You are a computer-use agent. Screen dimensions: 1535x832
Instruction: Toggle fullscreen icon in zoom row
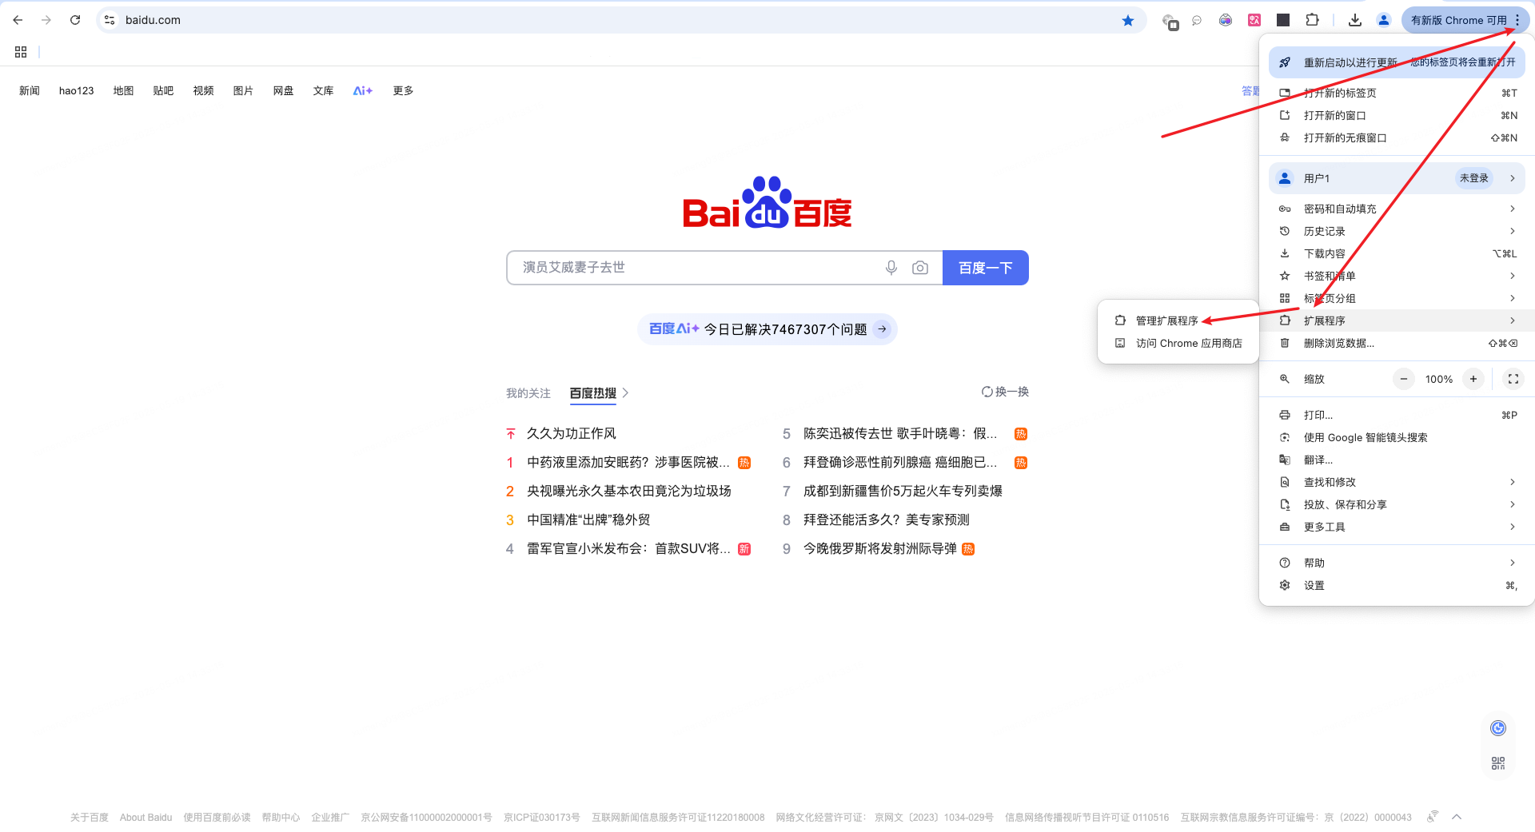pos(1513,379)
